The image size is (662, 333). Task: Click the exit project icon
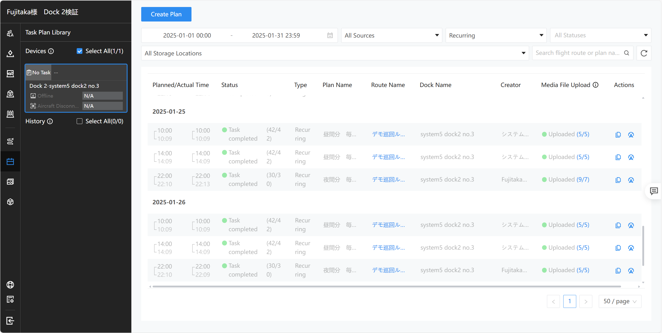pyautogui.click(x=10, y=321)
